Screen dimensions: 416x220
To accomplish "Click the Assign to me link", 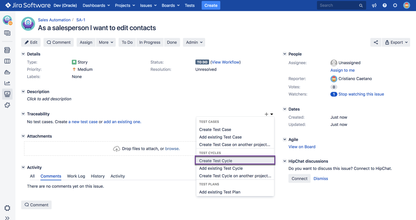I will 342,70.
